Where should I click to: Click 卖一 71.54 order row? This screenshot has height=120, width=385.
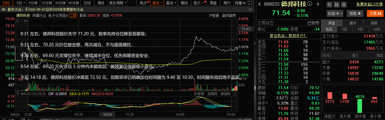pos(288,59)
